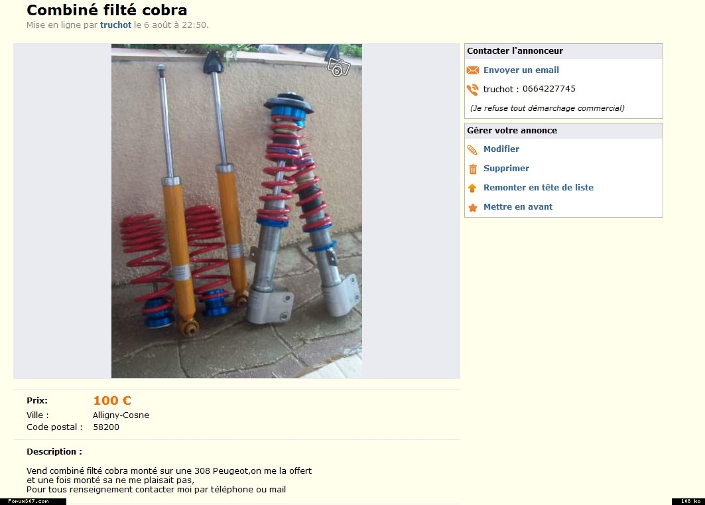Open truchot's profile link under title
705x505 pixels.
(115, 25)
